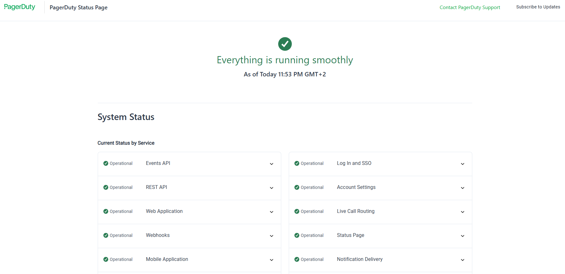Click the Log In and SSO check icon

297,163
